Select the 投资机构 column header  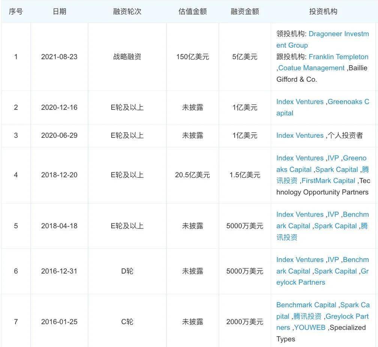(323, 11)
